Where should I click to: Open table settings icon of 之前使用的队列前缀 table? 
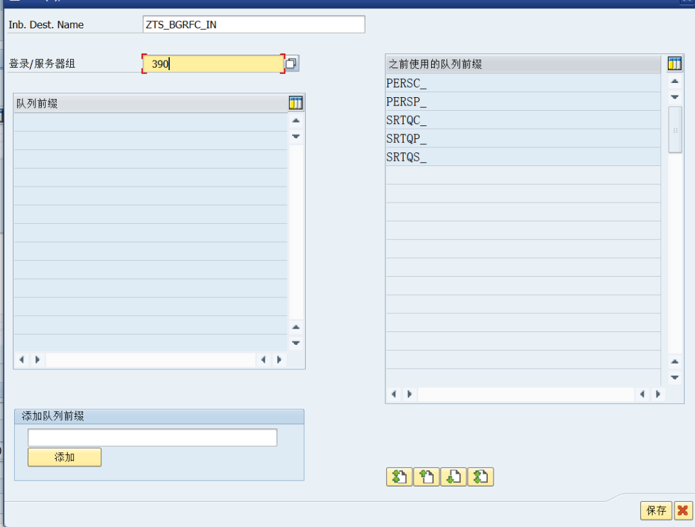coord(674,64)
